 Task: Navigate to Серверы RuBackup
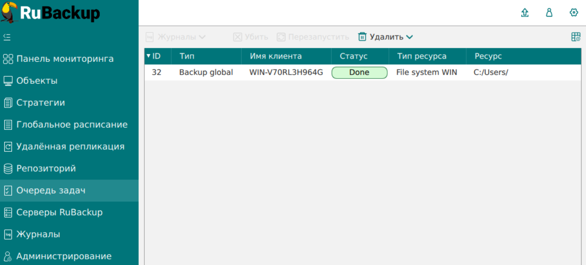[59, 212]
